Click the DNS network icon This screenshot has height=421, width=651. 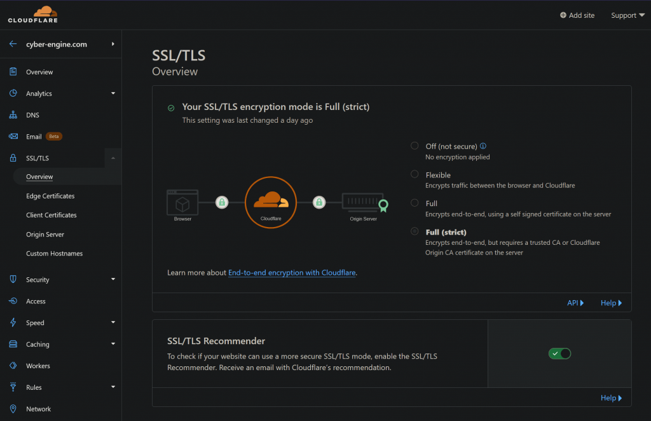point(13,115)
